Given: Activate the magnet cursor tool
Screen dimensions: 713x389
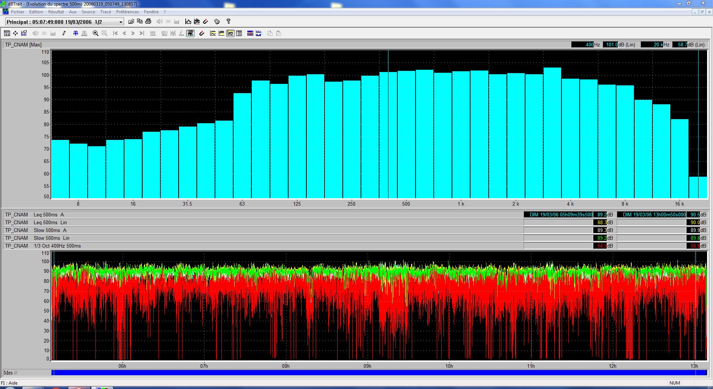Looking at the screenshot, I should (202, 33).
